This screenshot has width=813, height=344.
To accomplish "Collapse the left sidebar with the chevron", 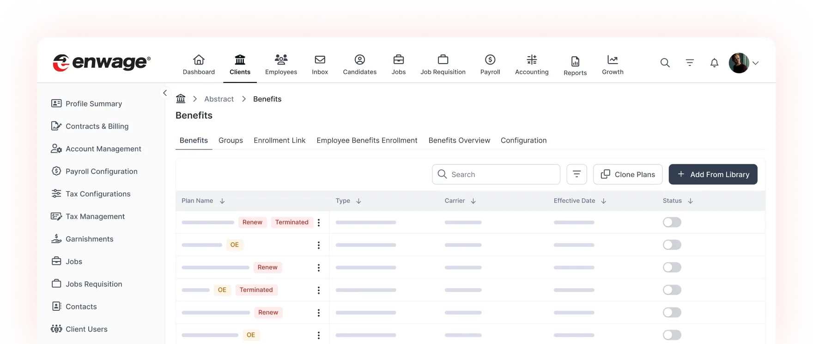I will click(x=165, y=93).
